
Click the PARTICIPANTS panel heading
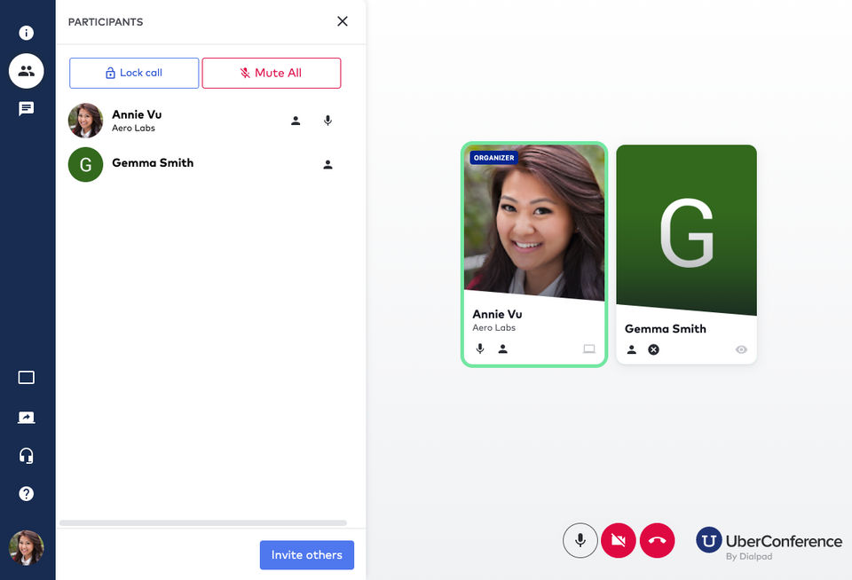[x=106, y=21]
